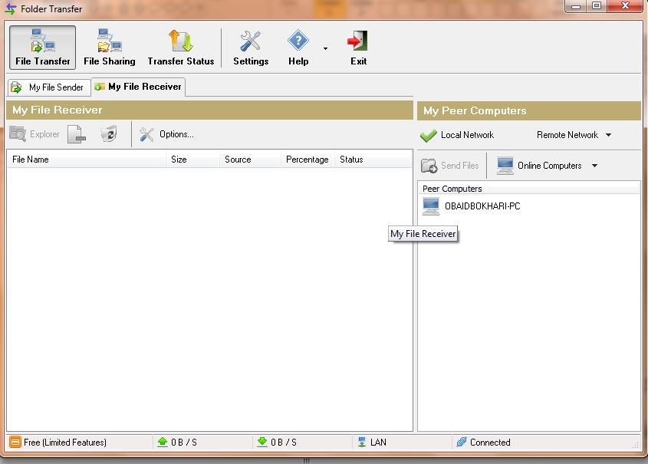Click the Send Files button
Viewport: 648px width, 464px height.
pos(449,166)
